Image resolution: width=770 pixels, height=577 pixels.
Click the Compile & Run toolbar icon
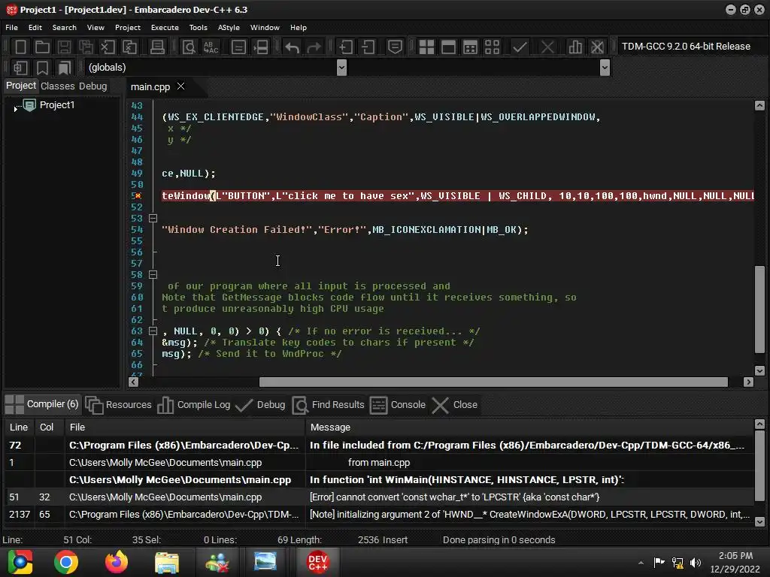470,47
